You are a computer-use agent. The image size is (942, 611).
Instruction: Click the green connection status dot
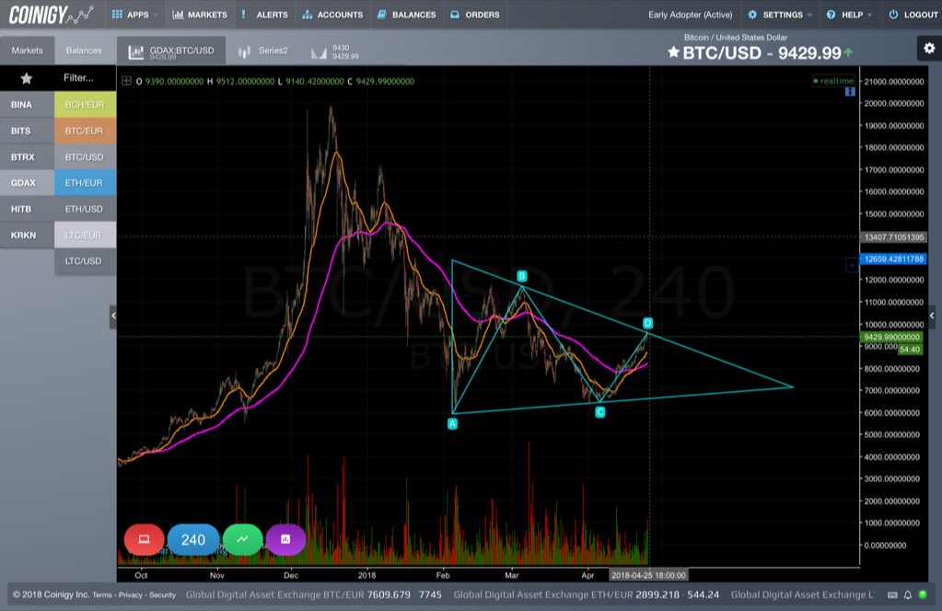coord(924,594)
